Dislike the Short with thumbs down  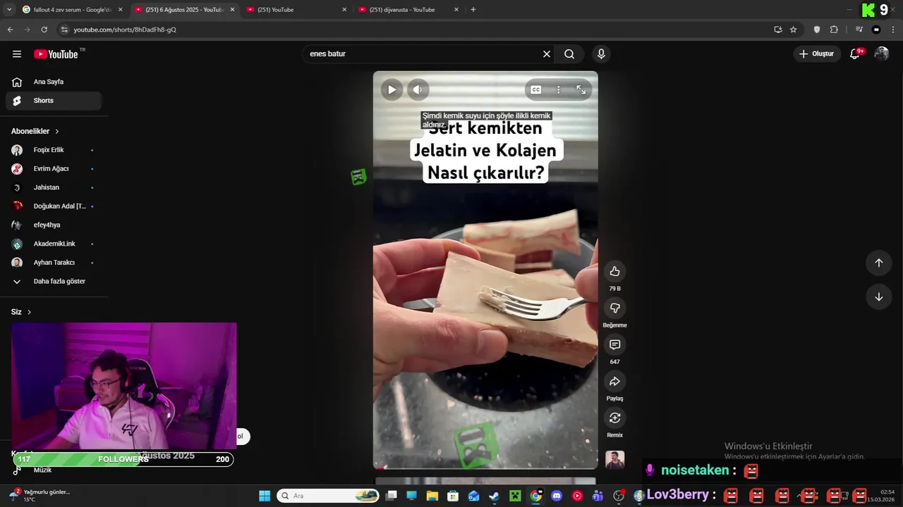pos(614,308)
